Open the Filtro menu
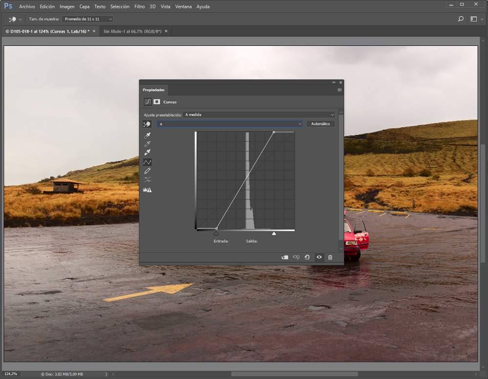This screenshot has width=488, height=379. pyautogui.click(x=140, y=6)
